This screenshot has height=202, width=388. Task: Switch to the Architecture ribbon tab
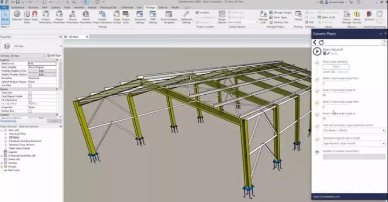(x=18, y=8)
